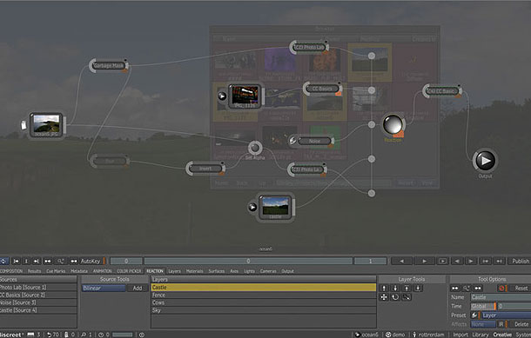The image size is (531, 338).
Task: Click the timeline frame slider bar
Action: (x=248, y=261)
